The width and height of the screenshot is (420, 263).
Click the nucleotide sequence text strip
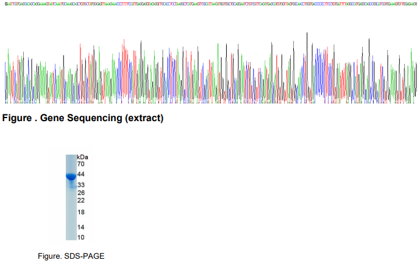click(211, 4)
